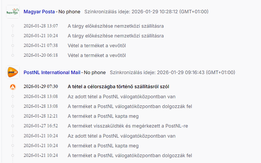Select the 2026-01-28 12:21 timeline dot

pyautogui.click(x=13, y=116)
